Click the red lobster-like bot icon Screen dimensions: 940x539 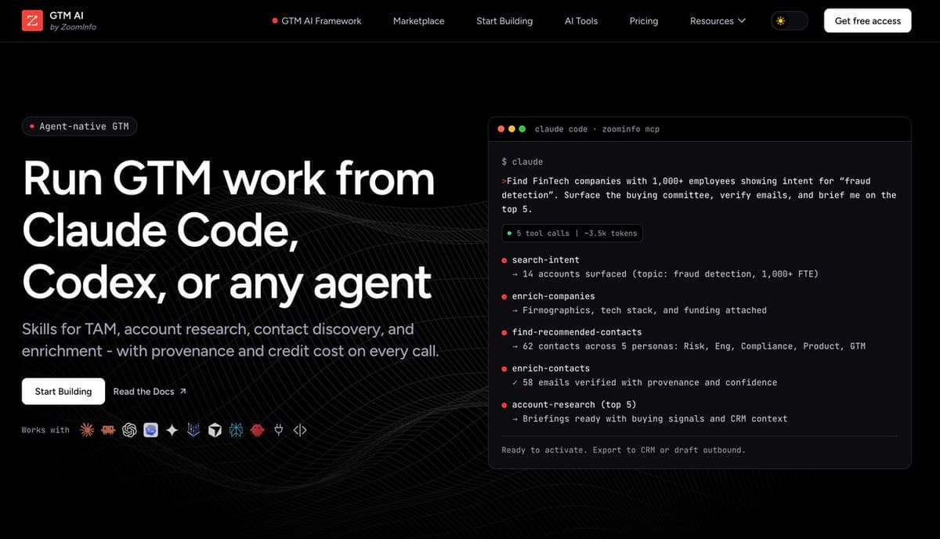[x=257, y=430]
